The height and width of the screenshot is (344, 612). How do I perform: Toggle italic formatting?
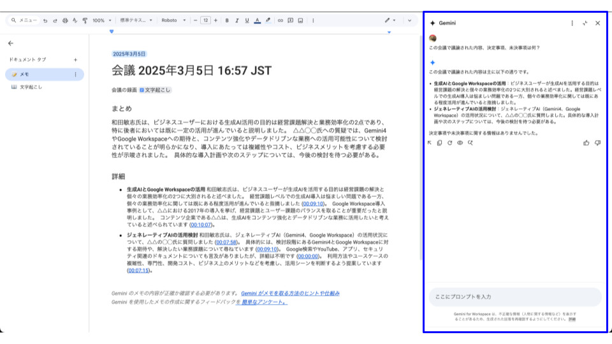point(237,20)
